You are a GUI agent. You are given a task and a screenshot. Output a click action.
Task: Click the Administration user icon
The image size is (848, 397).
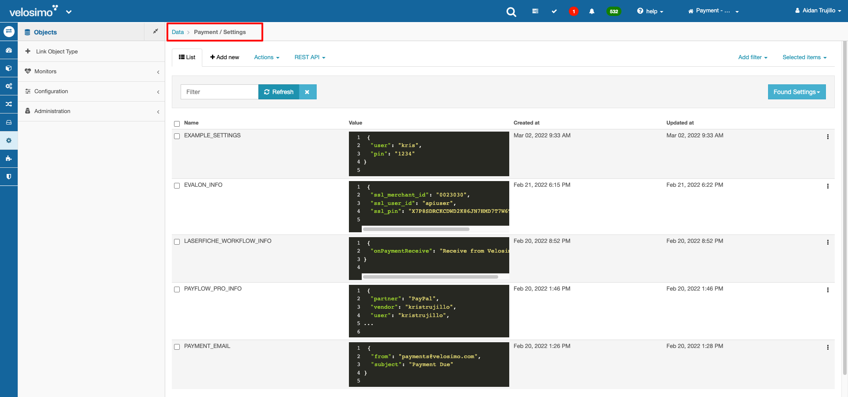pos(28,111)
